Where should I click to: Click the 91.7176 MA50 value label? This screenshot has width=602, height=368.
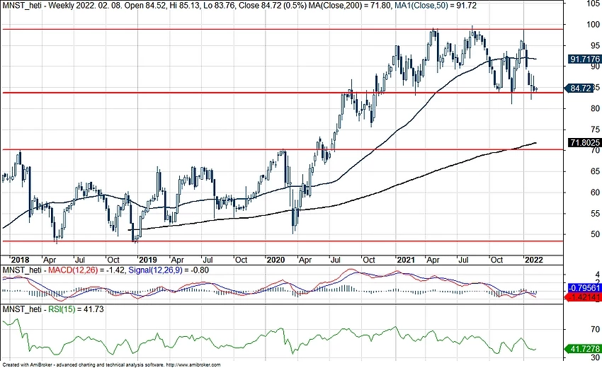pyautogui.click(x=584, y=59)
